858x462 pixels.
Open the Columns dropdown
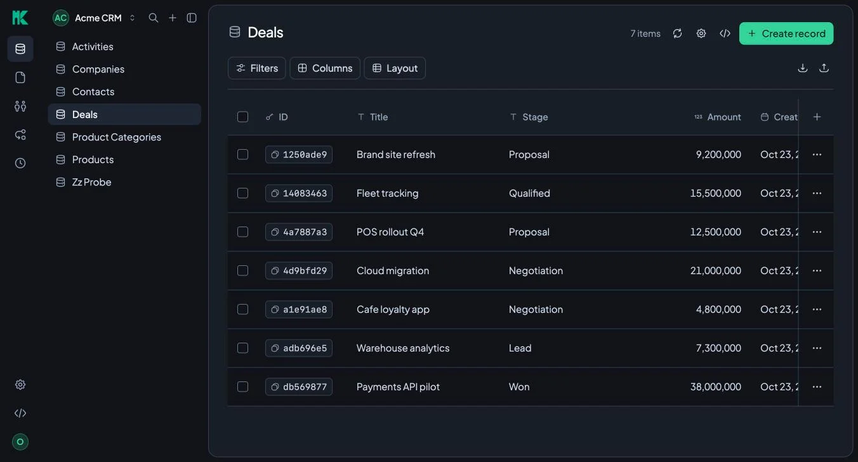click(325, 68)
